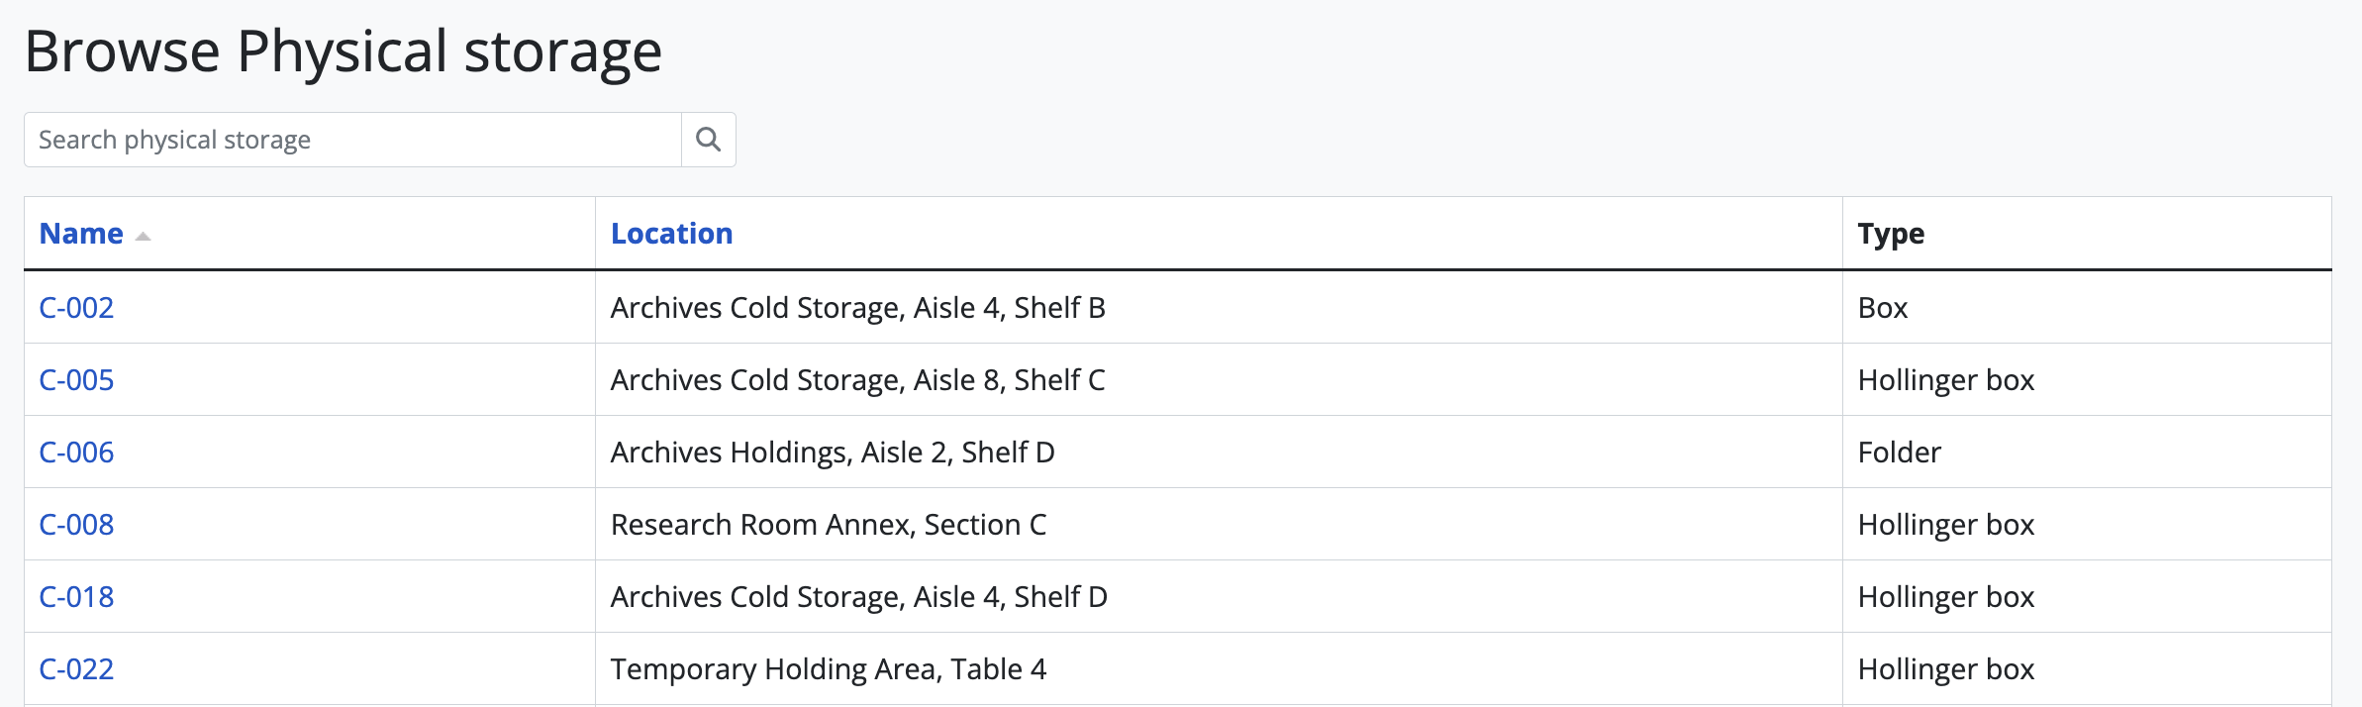Sort the table by Name column

81,234
